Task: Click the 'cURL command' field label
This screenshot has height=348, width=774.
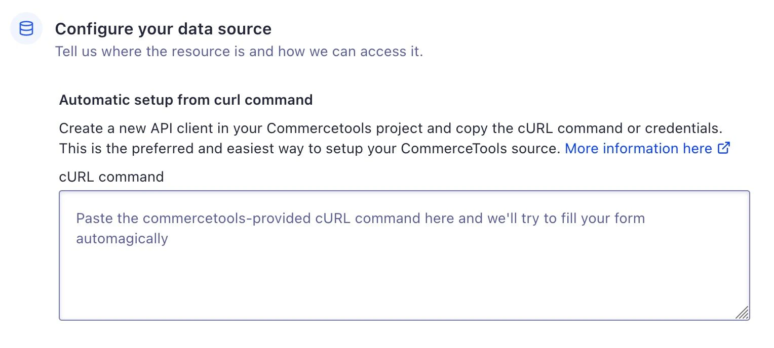Action: [111, 177]
